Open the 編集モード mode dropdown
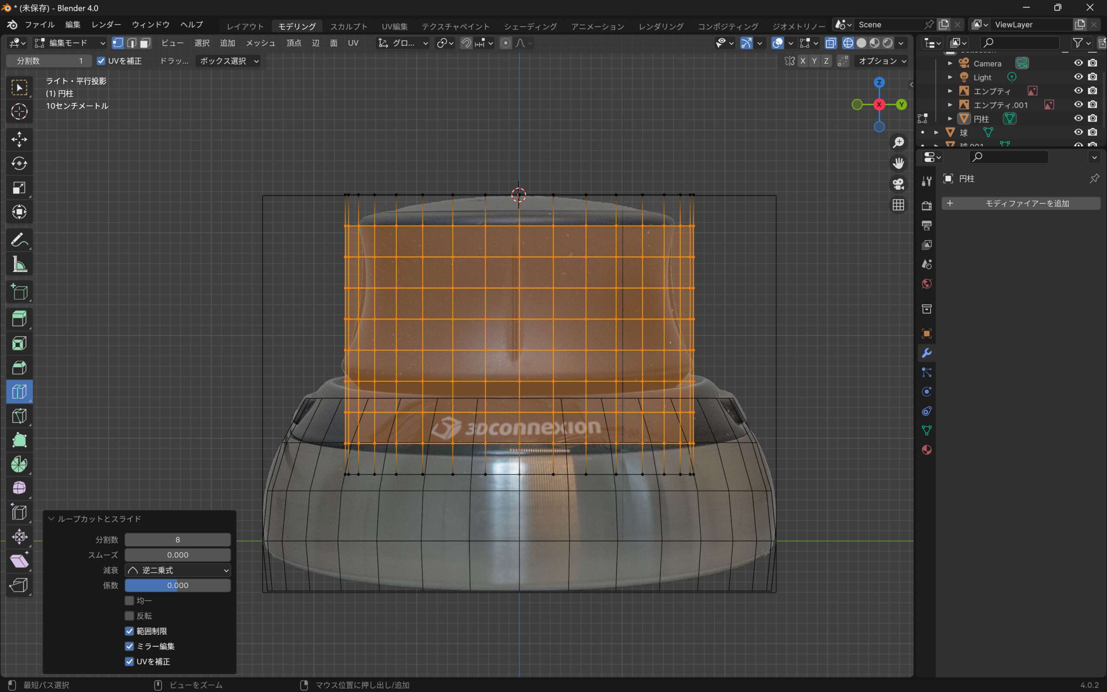 coord(70,43)
